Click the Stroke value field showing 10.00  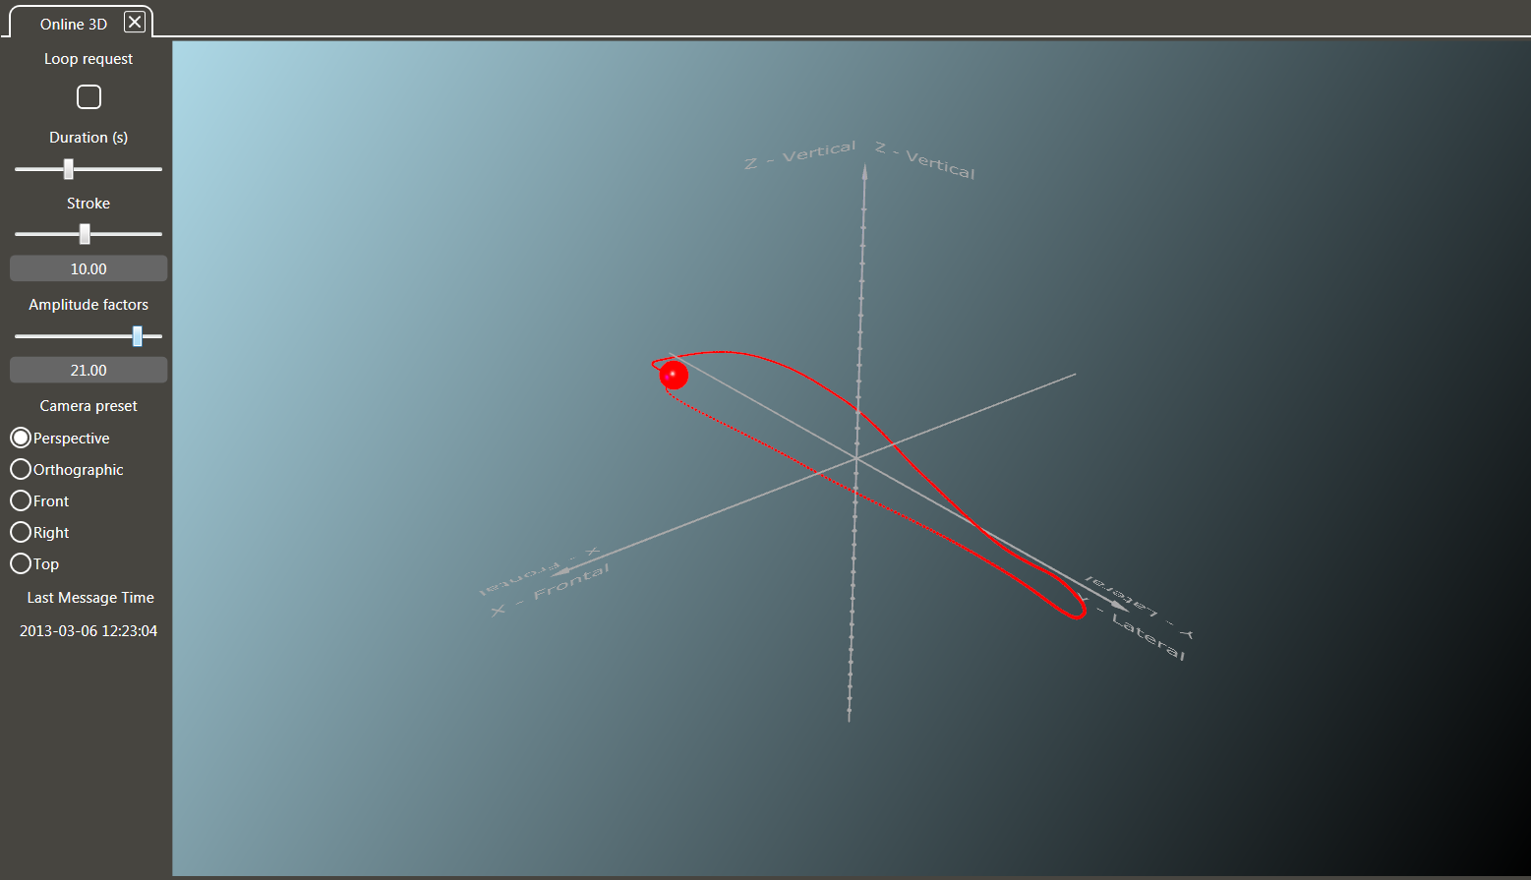(x=88, y=267)
